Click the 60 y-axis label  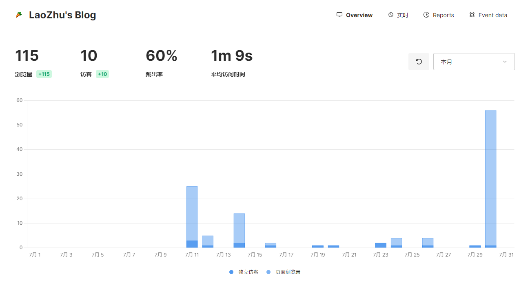coord(19,100)
